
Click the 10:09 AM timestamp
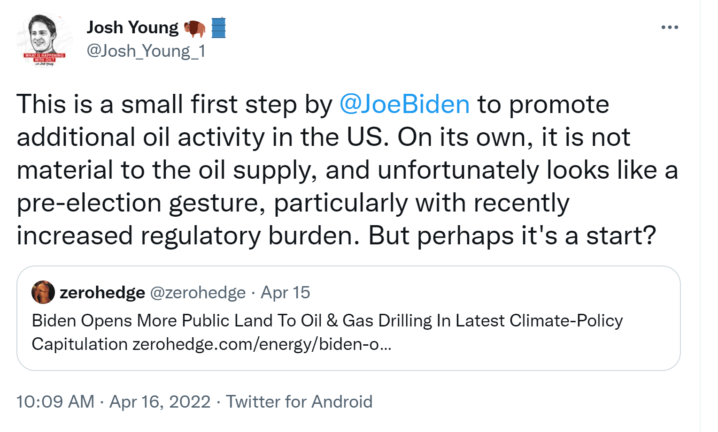point(55,402)
